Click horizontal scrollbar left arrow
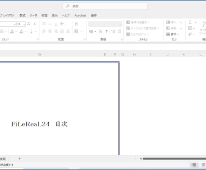The image size is (206, 170). coord(141,159)
